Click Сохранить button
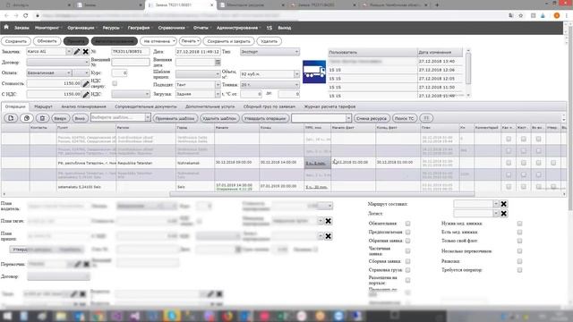 [16, 41]
